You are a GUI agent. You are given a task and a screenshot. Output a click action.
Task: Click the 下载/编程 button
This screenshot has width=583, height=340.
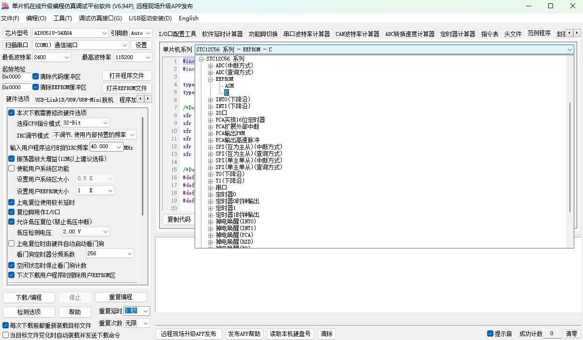click(29, 297)
